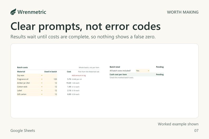Viewport: 209px width, 139px height.
Task: Click the 'Used in batch' column header
Action: click(x=51, y=71)
